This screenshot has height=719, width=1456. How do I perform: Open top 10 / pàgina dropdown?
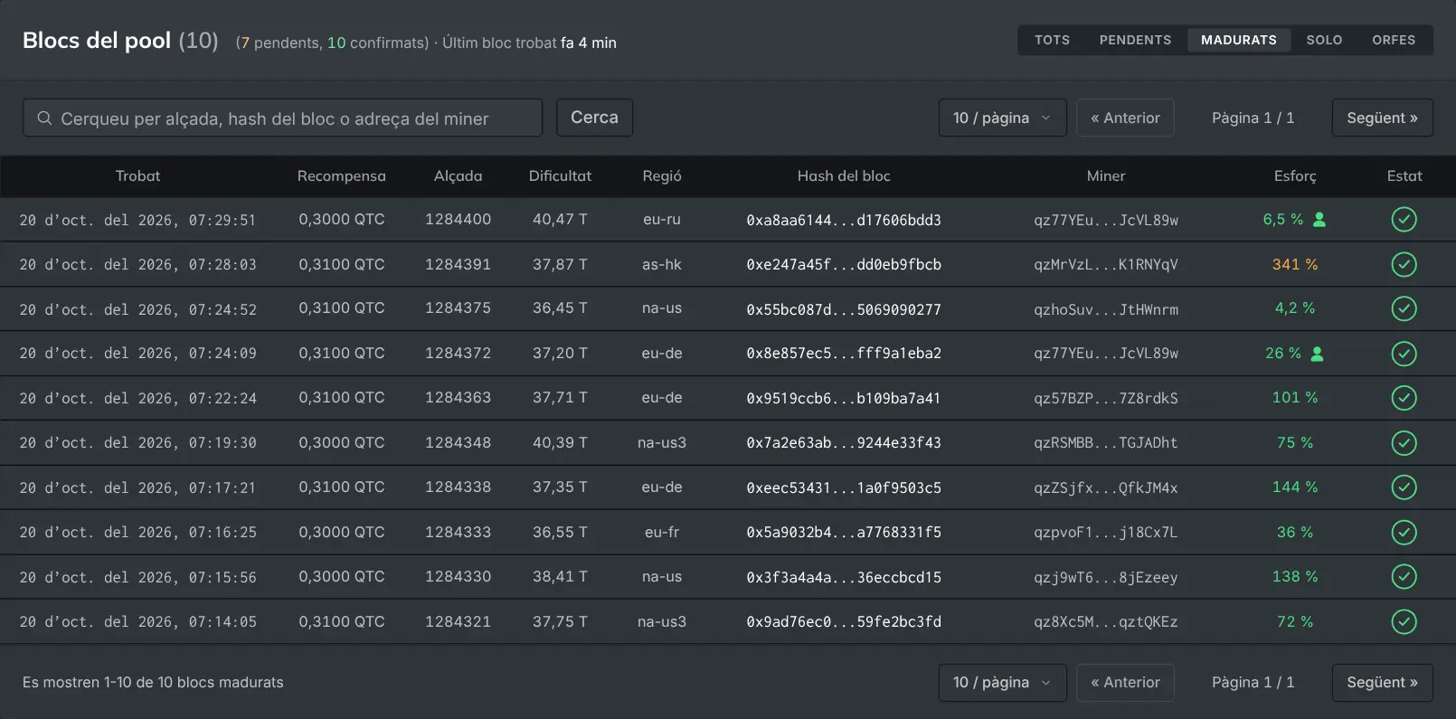[1002, 118]
